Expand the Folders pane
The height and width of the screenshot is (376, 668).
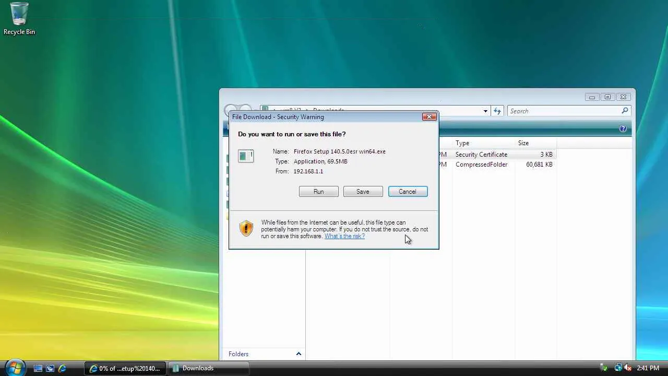point(299,354)
